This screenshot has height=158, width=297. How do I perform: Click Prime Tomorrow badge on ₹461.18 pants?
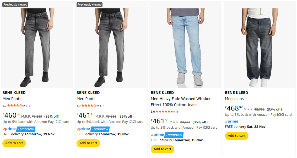point(93,129)
